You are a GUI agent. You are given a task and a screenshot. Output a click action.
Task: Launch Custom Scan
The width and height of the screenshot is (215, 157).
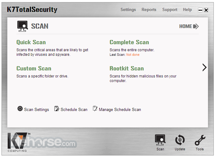pos(34,68)
